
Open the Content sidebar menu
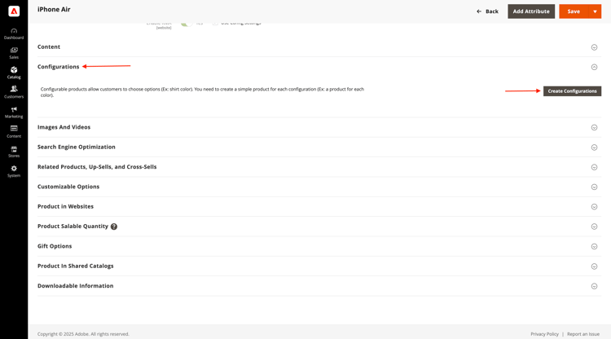coord(14,132)
